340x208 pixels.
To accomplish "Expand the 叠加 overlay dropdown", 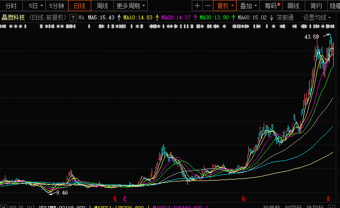I will (249, 6).
